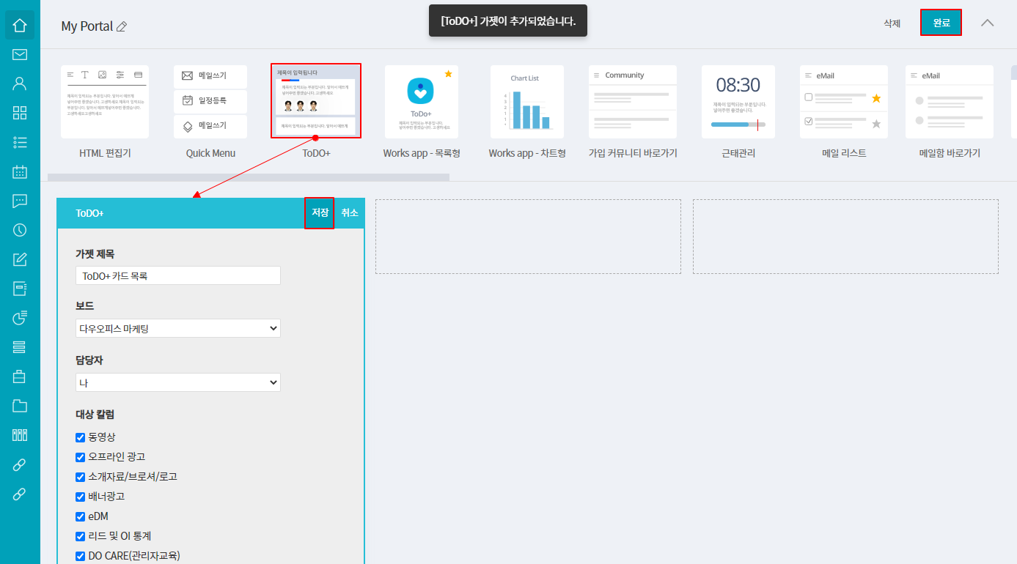Collapse gadget panel with the up chevron

(988, 23)
